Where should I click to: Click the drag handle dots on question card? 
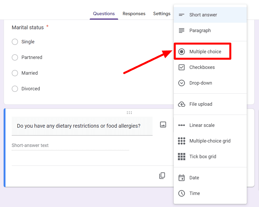[129, 113]
